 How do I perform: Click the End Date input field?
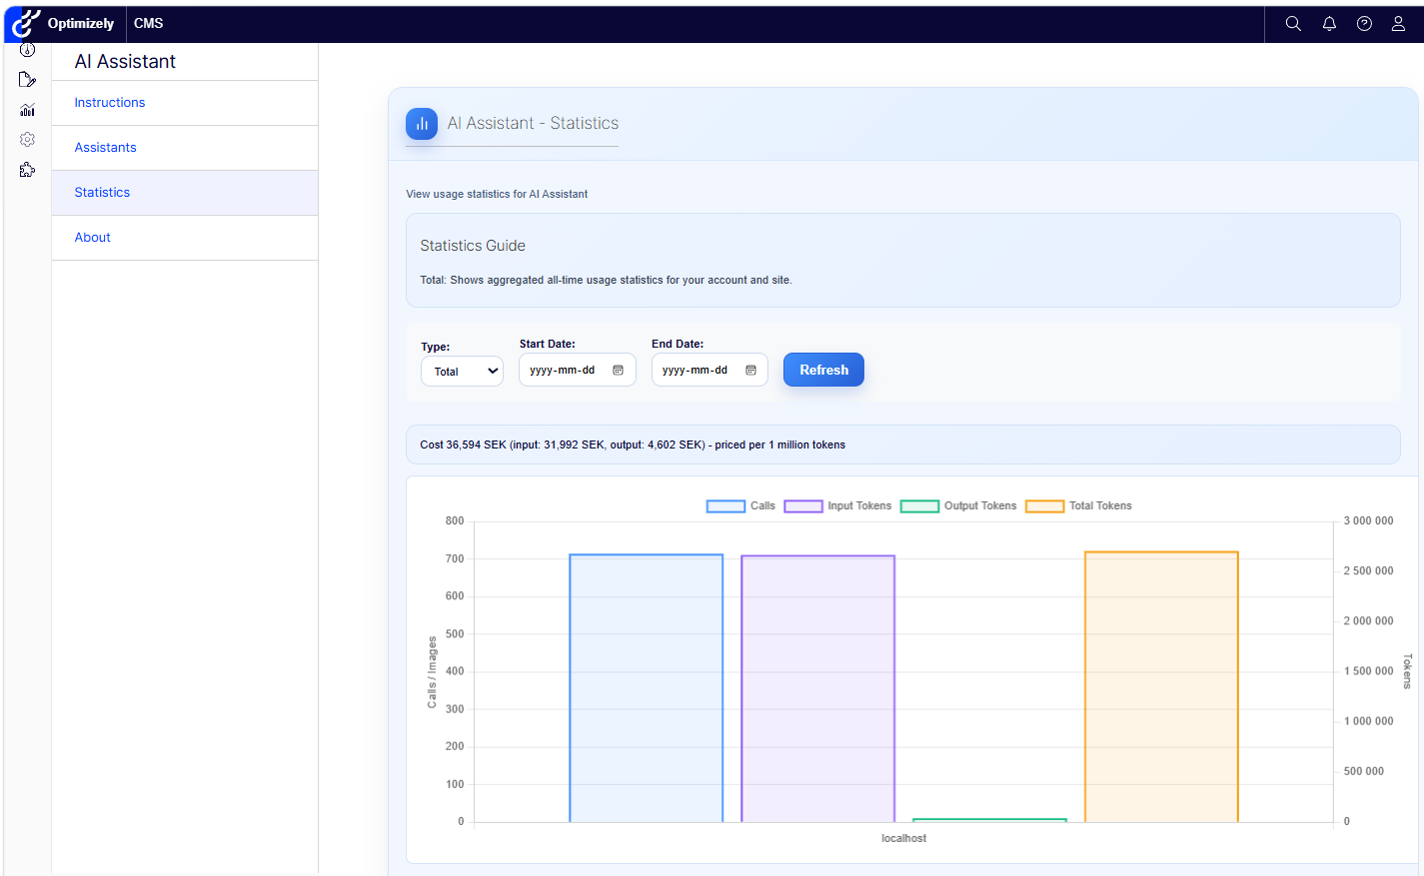710,370
